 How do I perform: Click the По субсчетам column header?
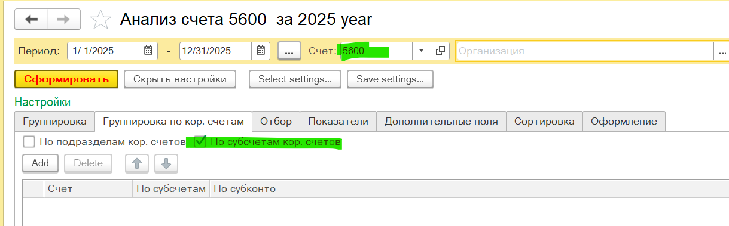tap(171, 188)
